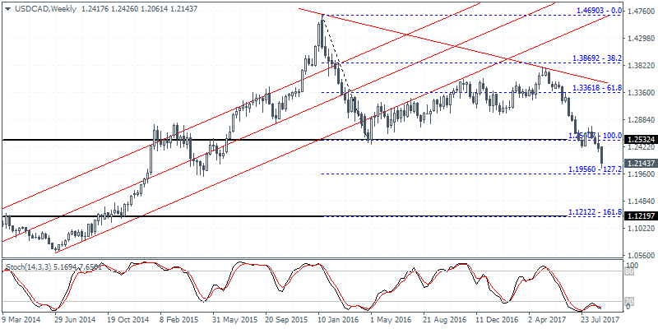Click price axis value 1.19600
Image resolution: width=658 pixels, height=329 pixels.
coord(641,174)
